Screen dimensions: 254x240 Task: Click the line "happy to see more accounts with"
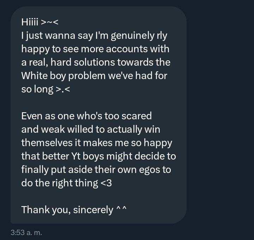click(x=95, y=49)
